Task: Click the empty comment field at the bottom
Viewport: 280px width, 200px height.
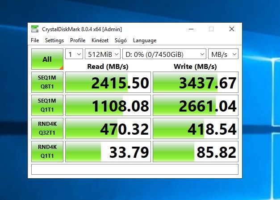Action: (x=135, y=169)
